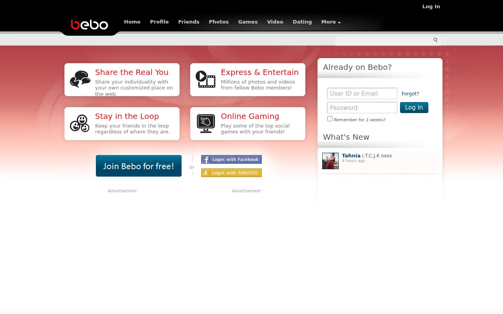Click into the top search box
503x314 pixels.
[384, 40]
